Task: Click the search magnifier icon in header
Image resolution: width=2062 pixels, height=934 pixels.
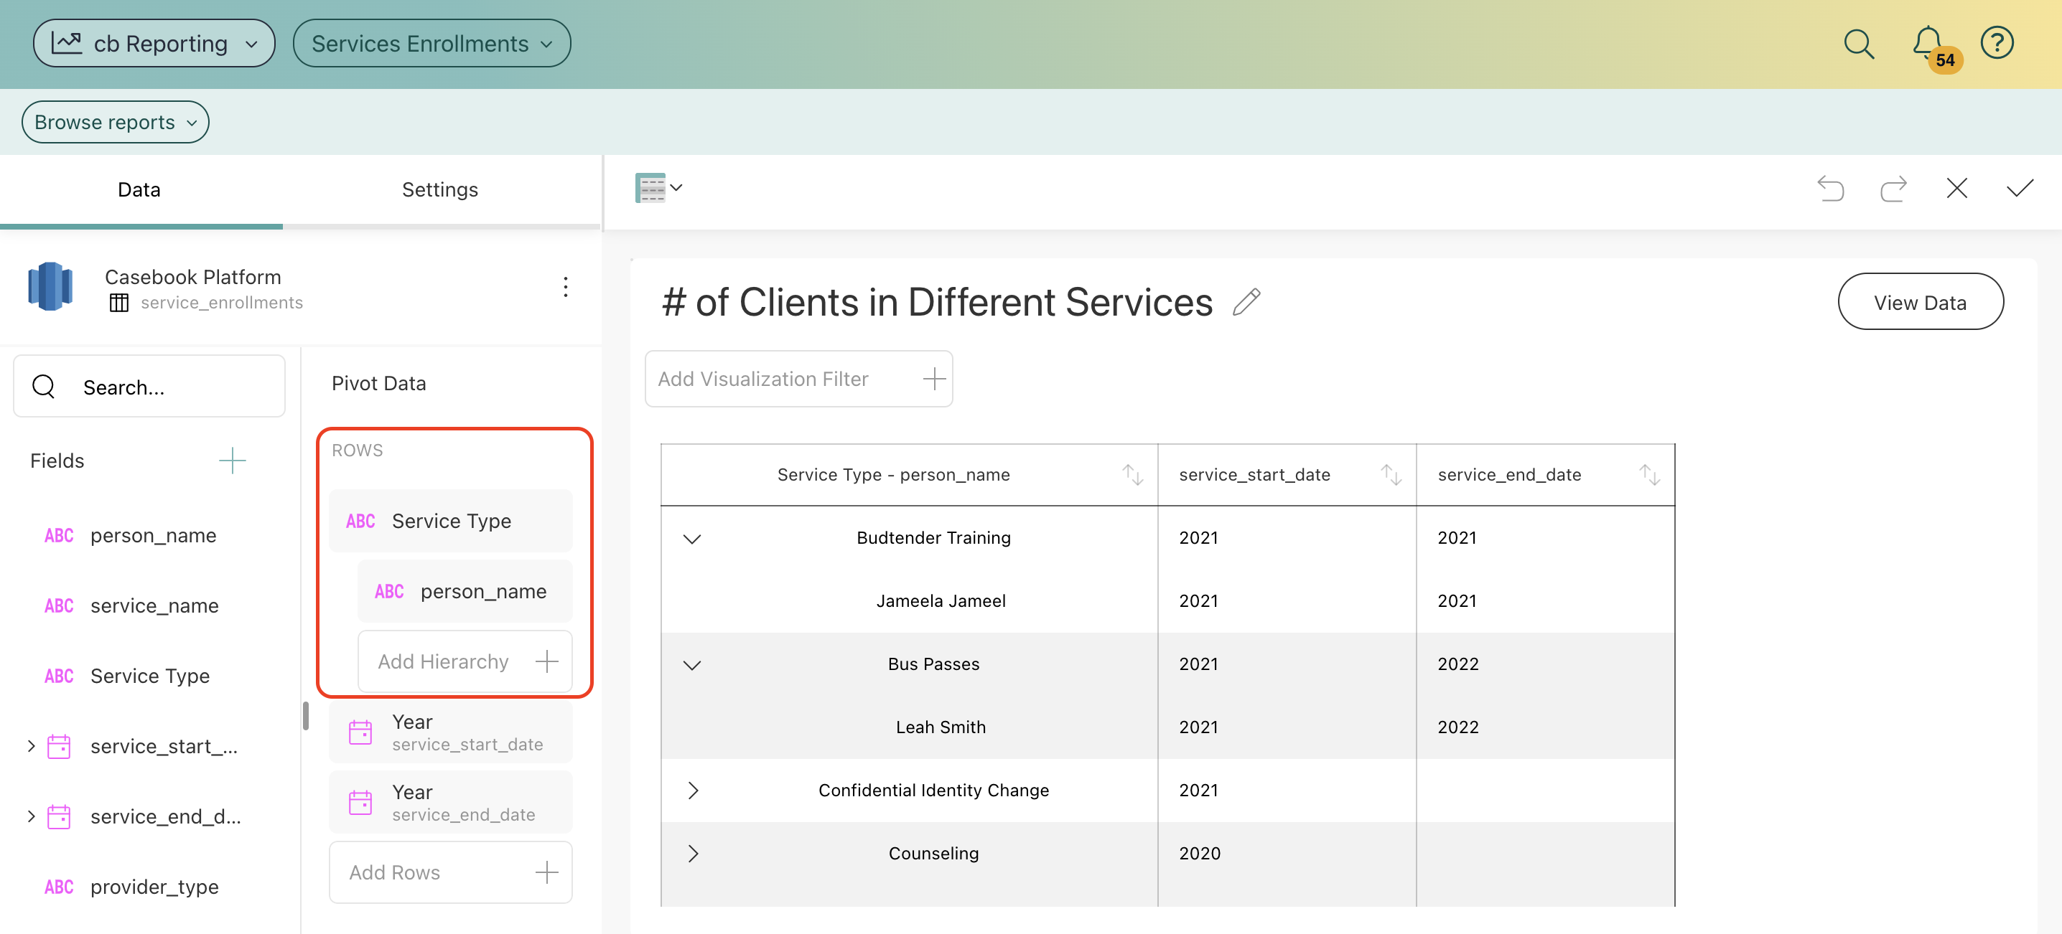Action: [x=1858, y=44]
